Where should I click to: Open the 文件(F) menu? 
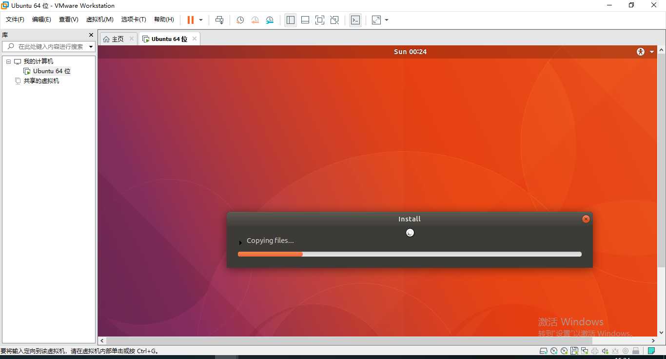click(15, 20)
